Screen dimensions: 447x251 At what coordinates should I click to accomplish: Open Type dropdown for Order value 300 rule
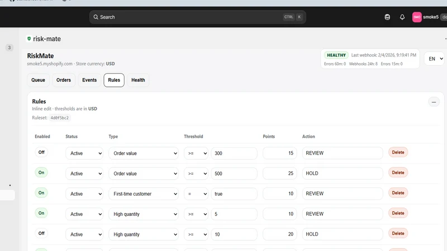[x=144, y=153]
